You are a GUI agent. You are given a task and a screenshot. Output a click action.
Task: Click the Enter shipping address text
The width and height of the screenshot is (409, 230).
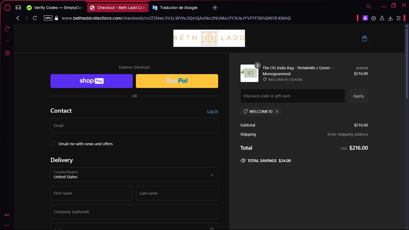(x=348, y=134)
